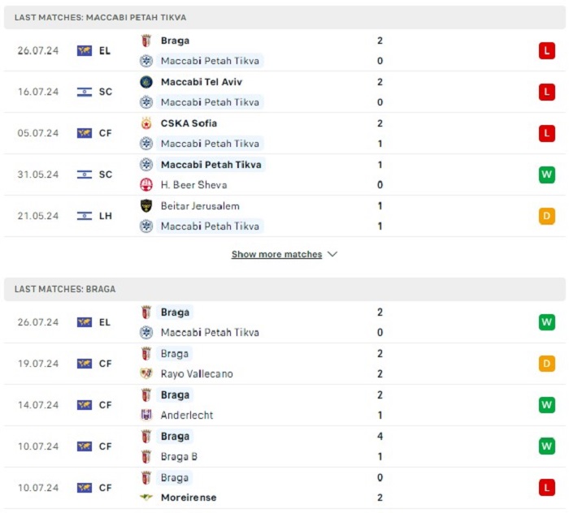
Task: Click the Moreirense club crest
Action: (146, 498)
